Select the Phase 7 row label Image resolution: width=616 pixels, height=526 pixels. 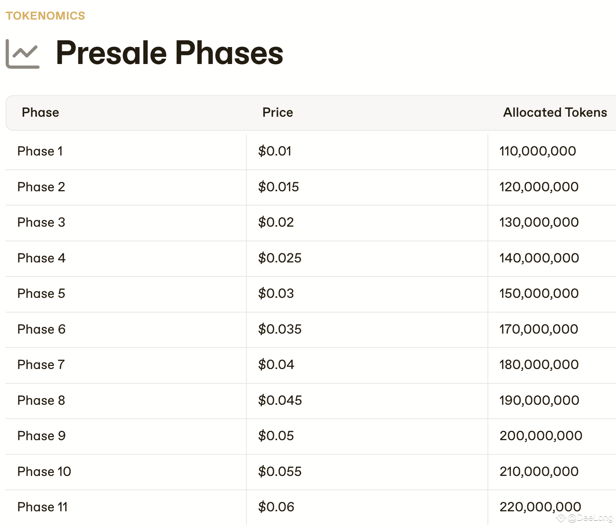pyautogui.click(x=41, y=364)
